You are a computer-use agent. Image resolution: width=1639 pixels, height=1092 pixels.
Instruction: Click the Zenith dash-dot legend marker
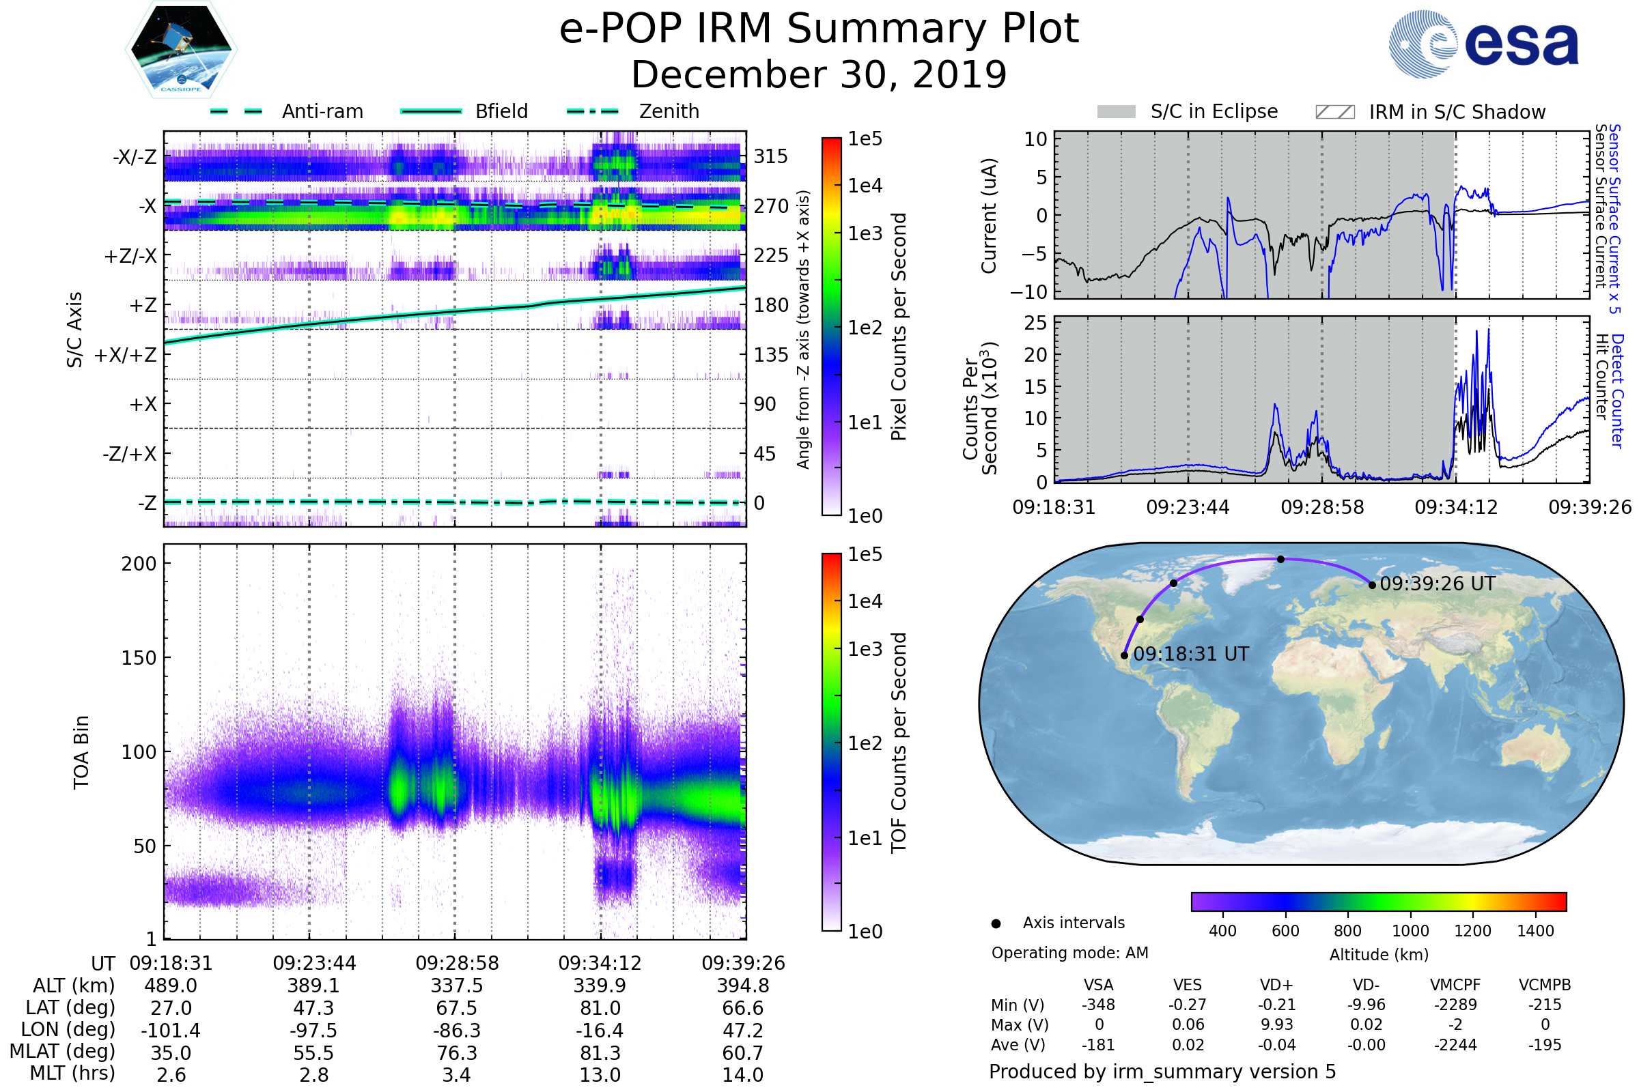pyautogui.click(x=592, y=111)
